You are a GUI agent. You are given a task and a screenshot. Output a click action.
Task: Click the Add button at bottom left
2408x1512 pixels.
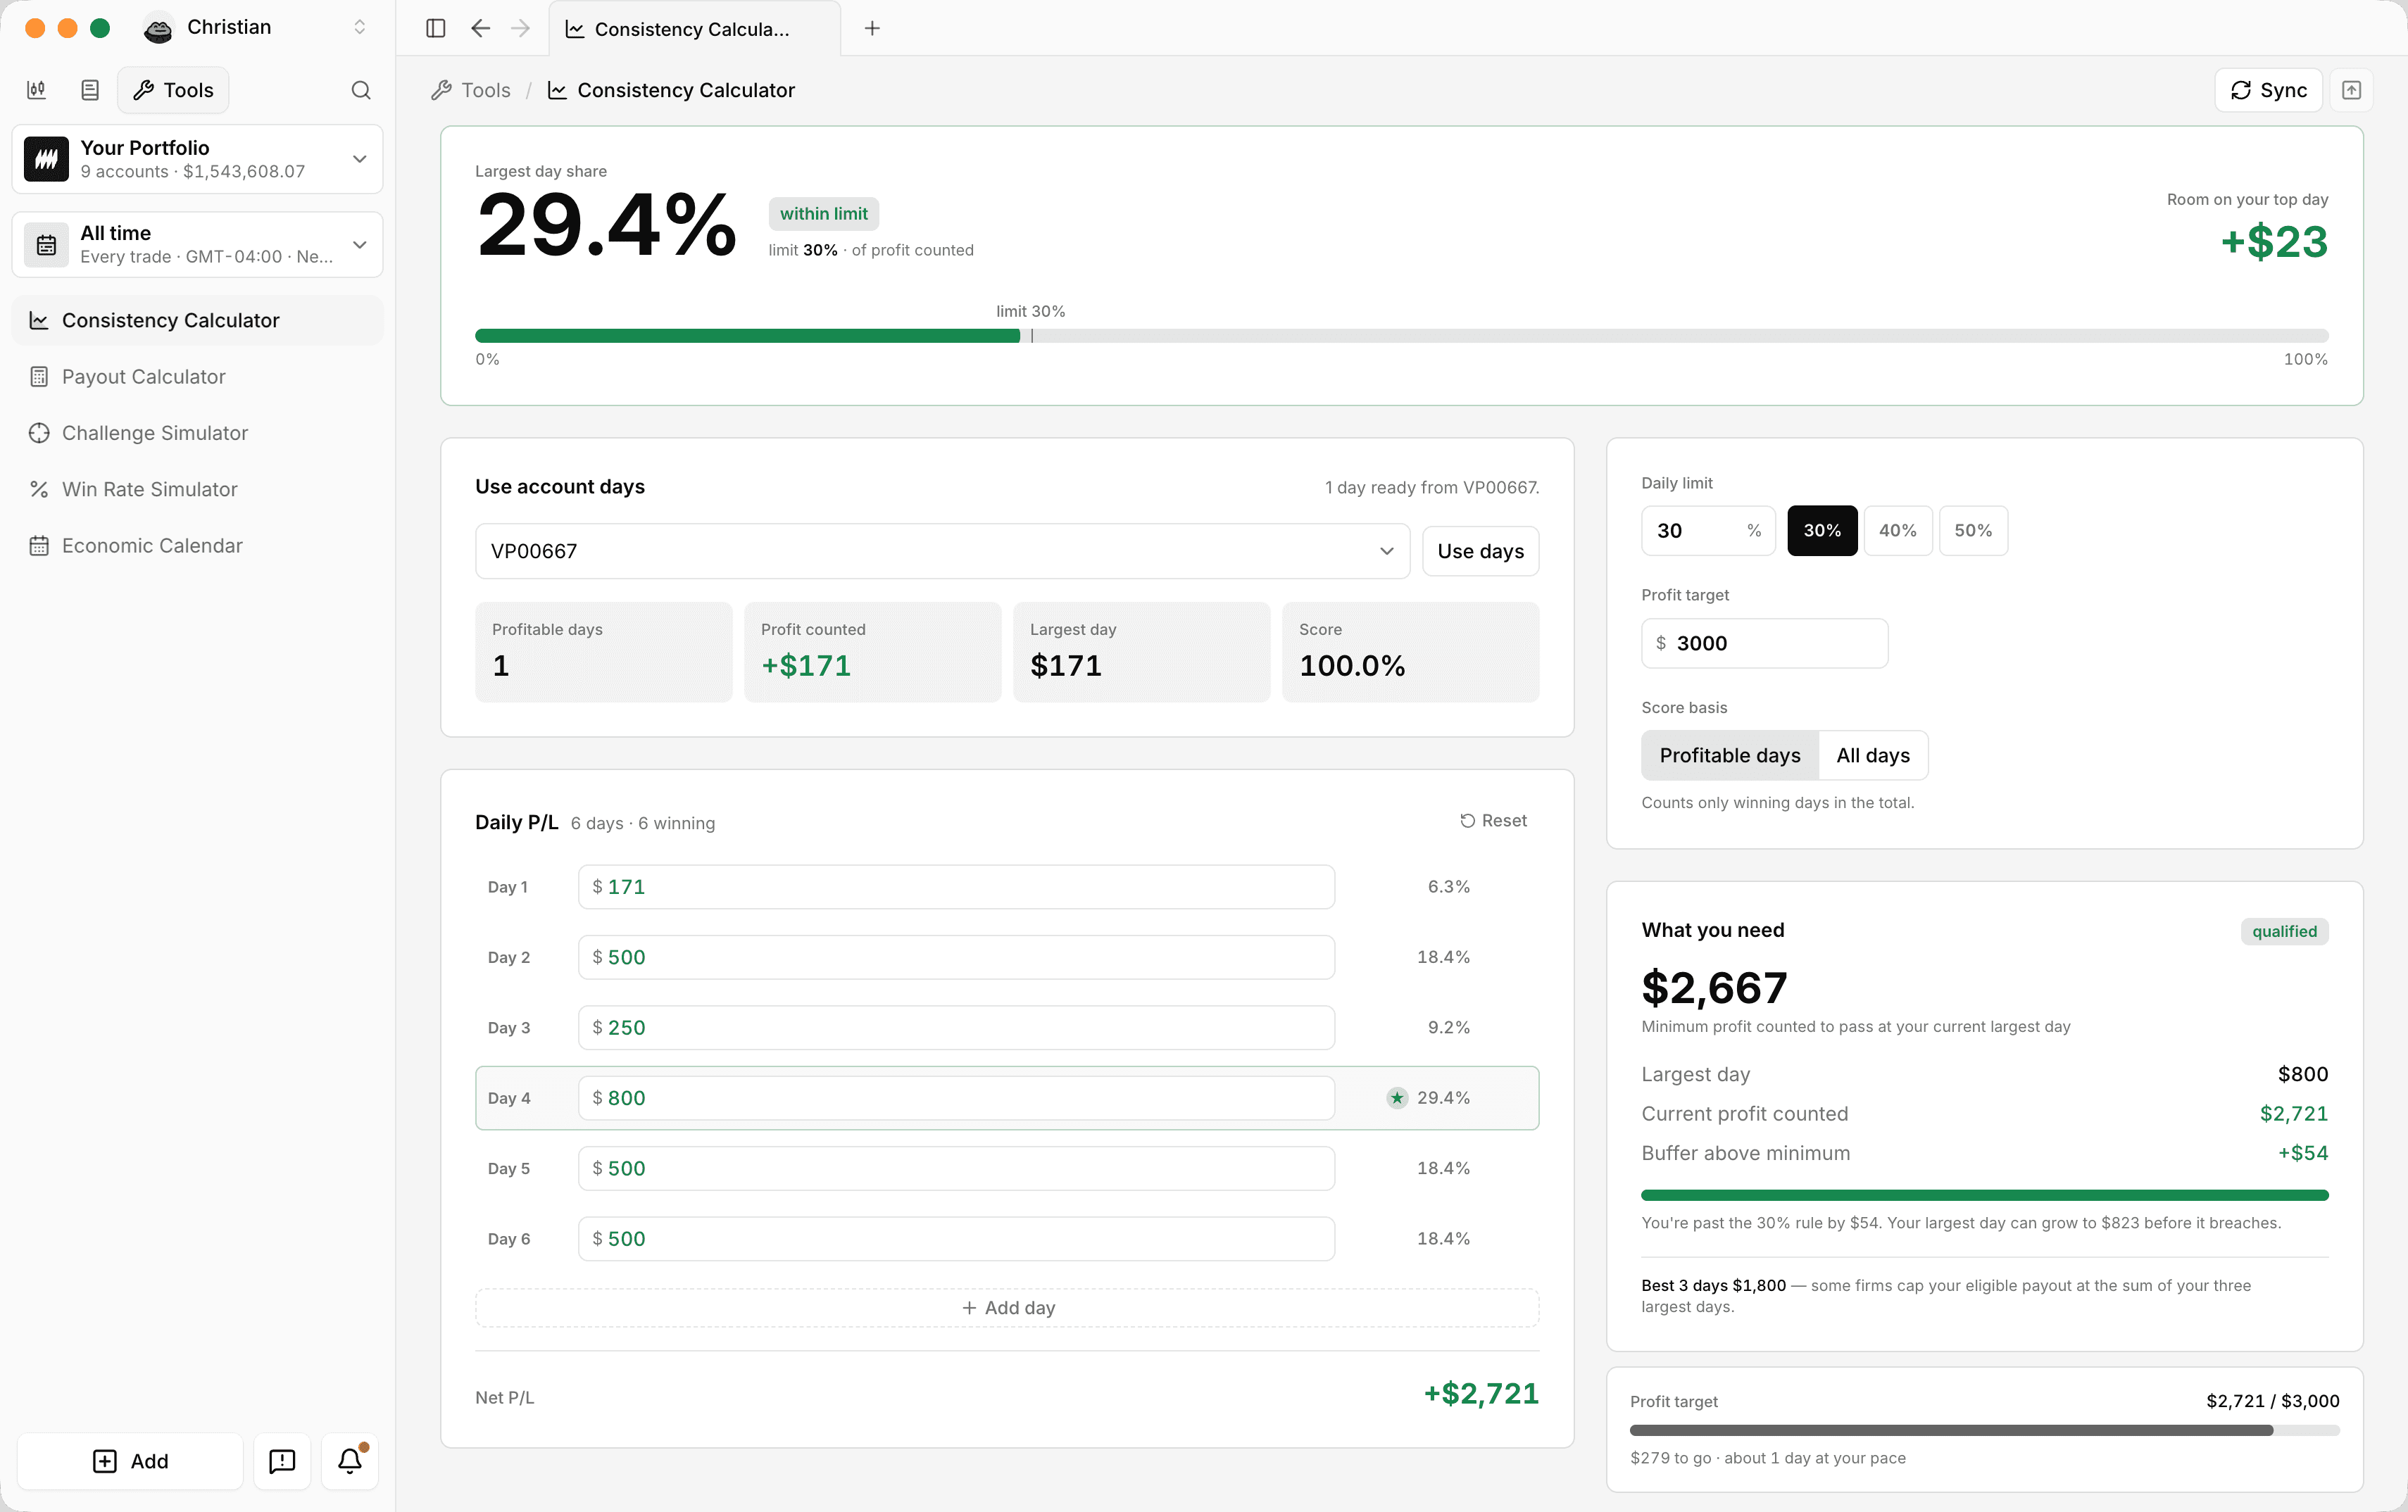(x=130, y=1461)
